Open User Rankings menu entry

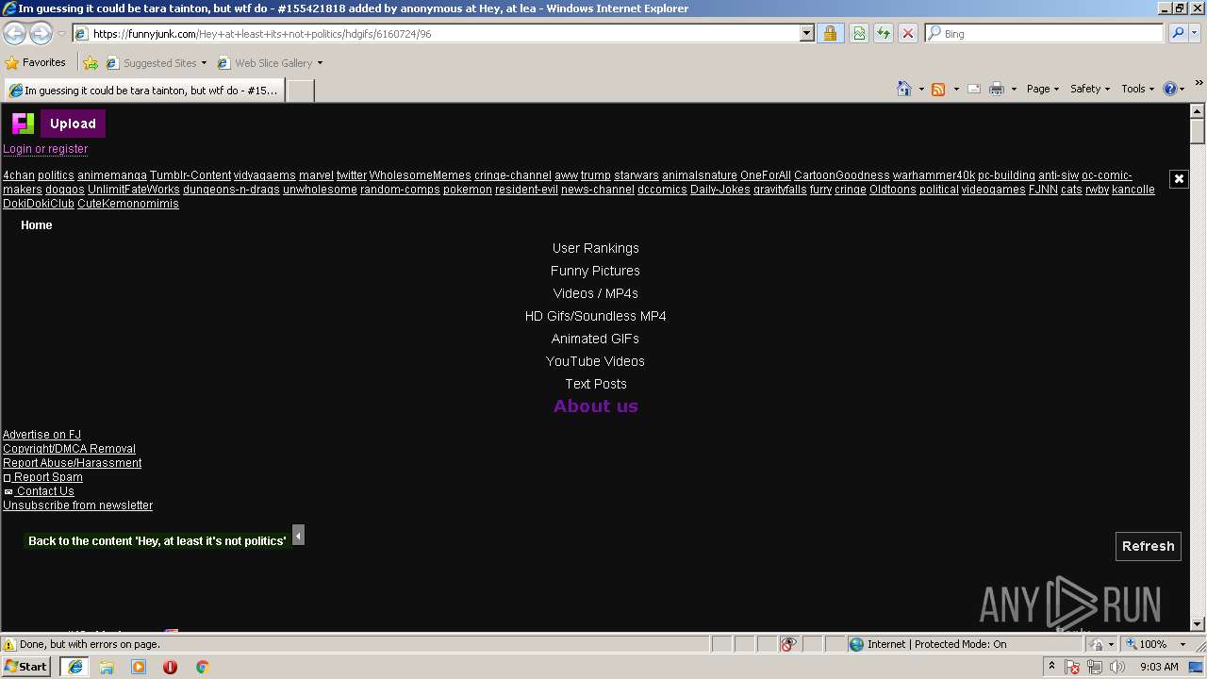pyautogui.click(x=596, y=248)
